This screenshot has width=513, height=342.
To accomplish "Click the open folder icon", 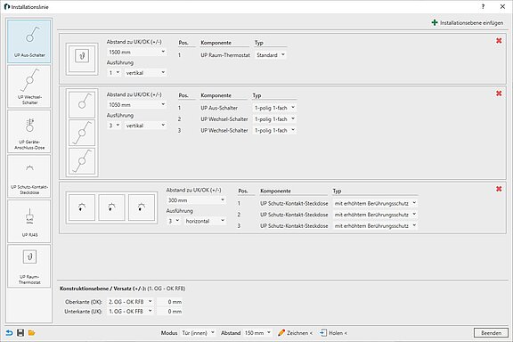I will tap(31, 333).
